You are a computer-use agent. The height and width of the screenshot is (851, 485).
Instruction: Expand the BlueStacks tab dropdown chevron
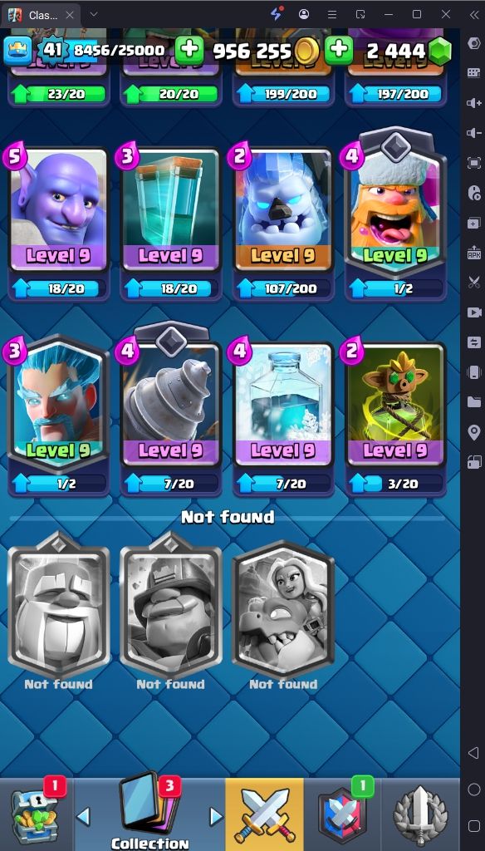pos(93,14)
